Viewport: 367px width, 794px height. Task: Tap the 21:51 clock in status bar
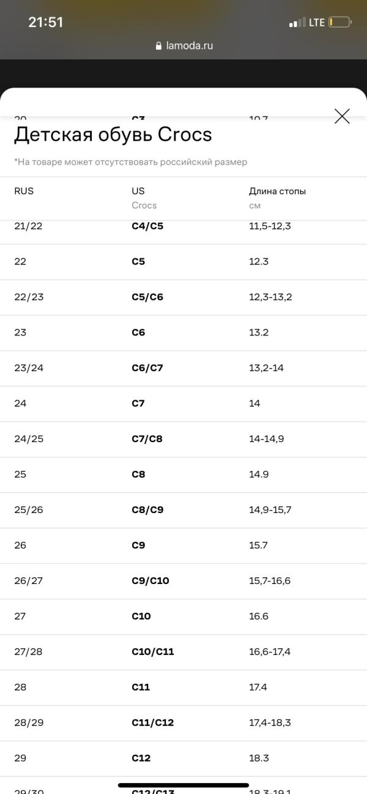46,22
